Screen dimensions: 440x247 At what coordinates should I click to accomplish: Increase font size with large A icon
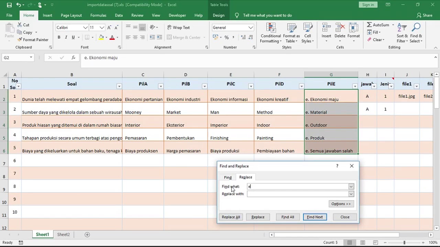(109, 27)
